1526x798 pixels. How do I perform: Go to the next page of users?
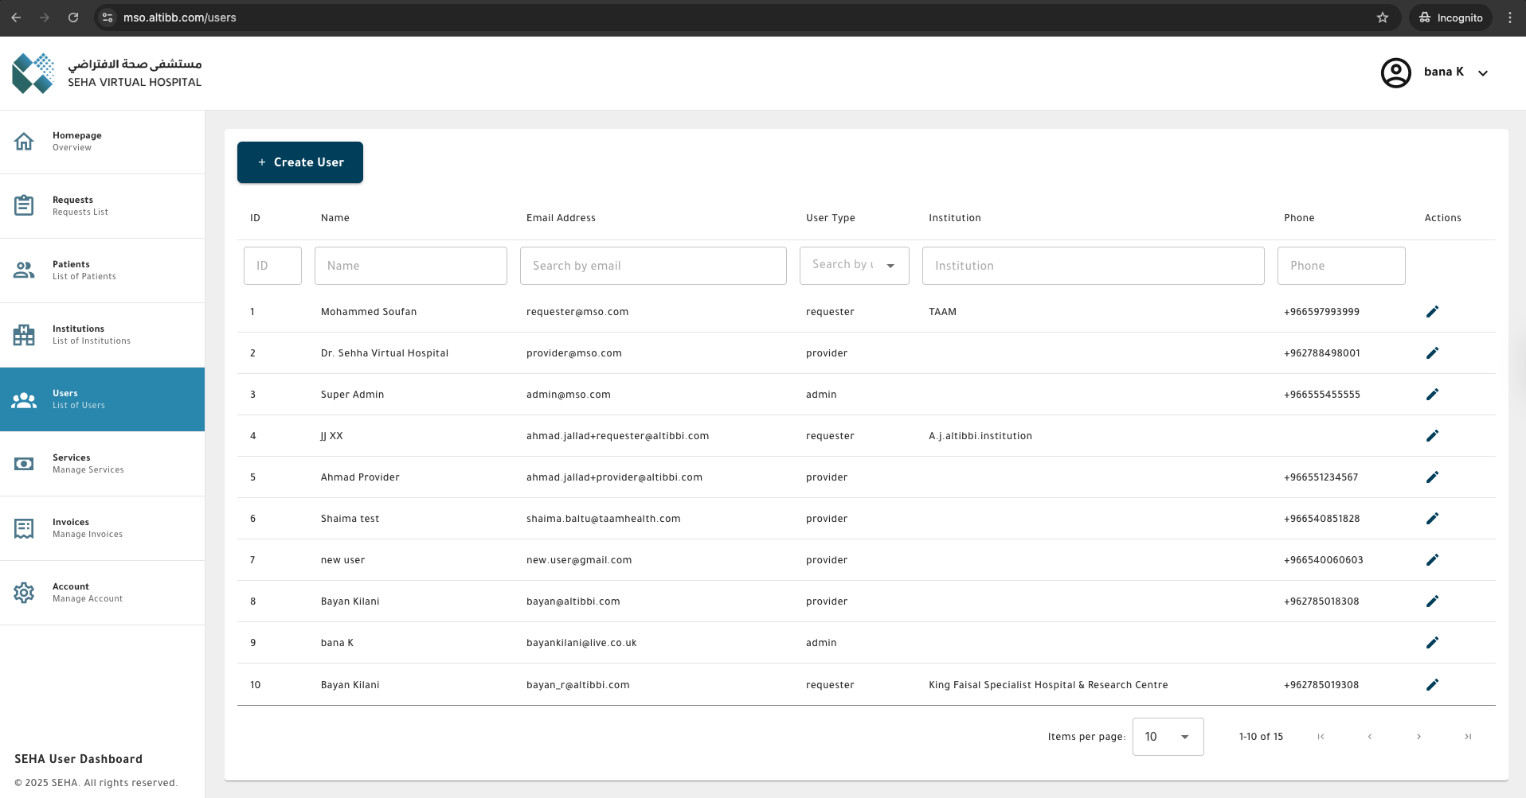[1418, 736]
